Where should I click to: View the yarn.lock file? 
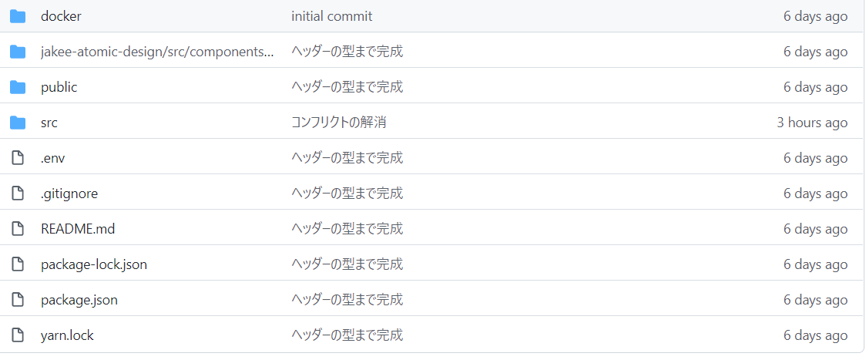pos(67,335)
